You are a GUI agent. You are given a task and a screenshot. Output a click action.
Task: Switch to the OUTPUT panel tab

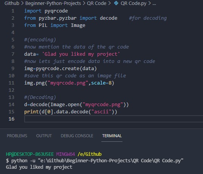click(44, 136)
